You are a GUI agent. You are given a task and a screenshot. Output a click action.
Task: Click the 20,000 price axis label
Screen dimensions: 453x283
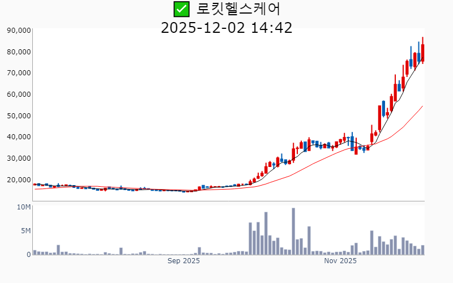(19, 180)
